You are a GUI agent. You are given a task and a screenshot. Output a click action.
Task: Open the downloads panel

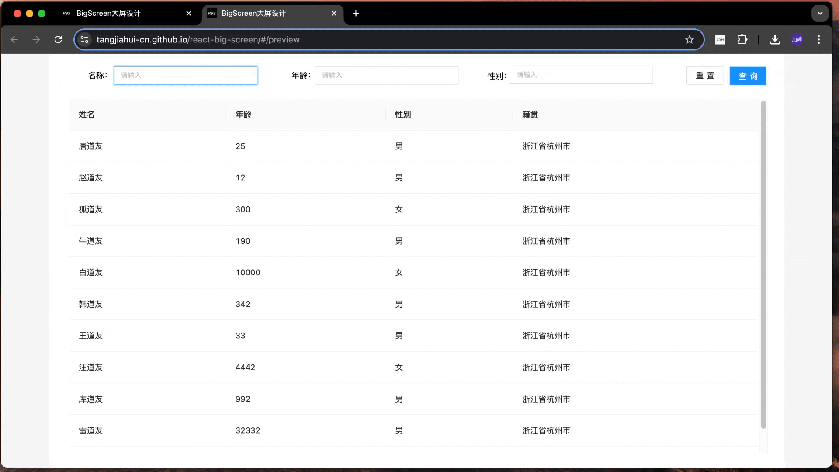pyautogui.click(x=774, y=39)
